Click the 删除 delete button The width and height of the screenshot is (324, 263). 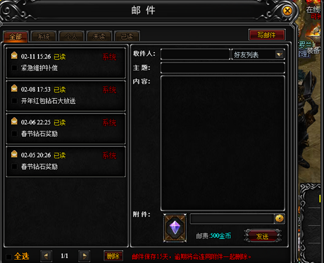[x=113, y=256]
